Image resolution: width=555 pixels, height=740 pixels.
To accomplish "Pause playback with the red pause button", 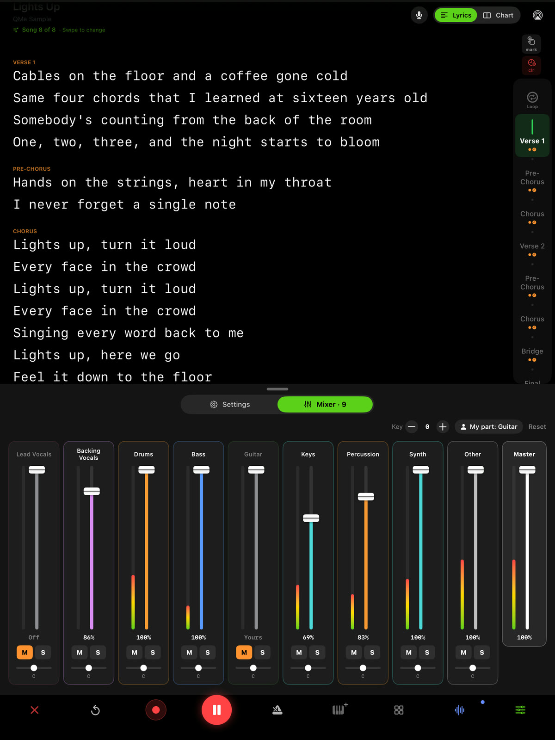I will [x=216, y=710].
